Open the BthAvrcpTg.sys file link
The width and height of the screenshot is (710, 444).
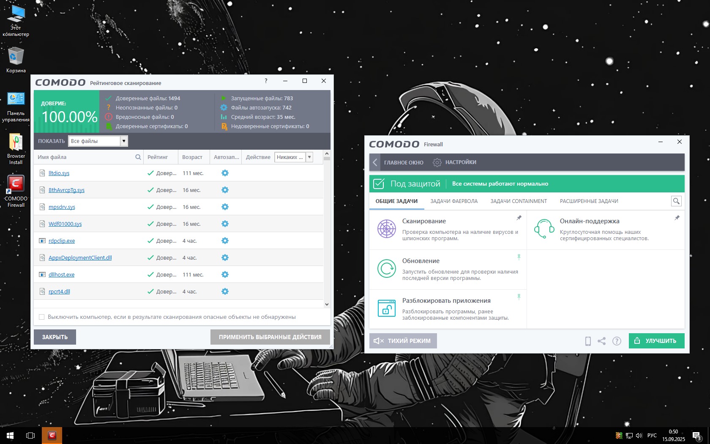pos(66,190)
